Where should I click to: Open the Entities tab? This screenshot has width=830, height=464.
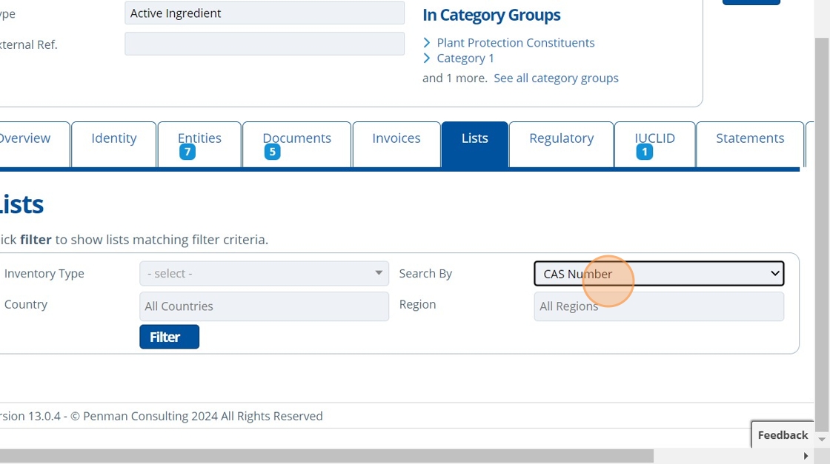[x=199, y=138]
